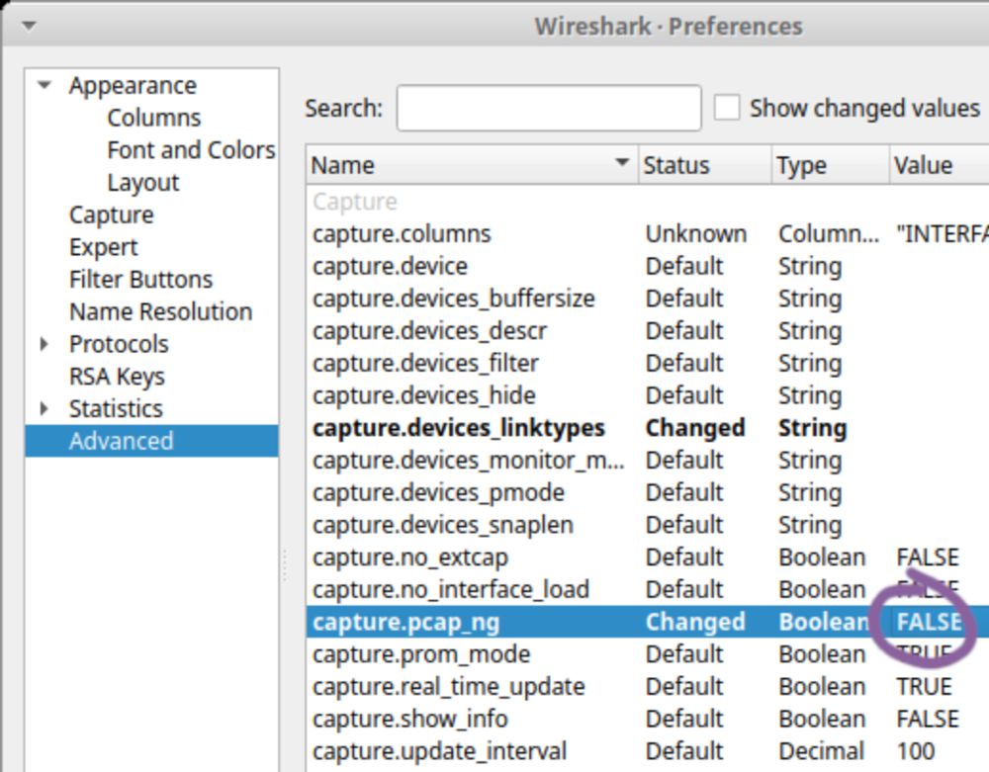This screenshot has height=772, width=989.
Task: Click the FALSE value of capture.pcap_ng
Action: pyautogui.click(x=929, y=622)
